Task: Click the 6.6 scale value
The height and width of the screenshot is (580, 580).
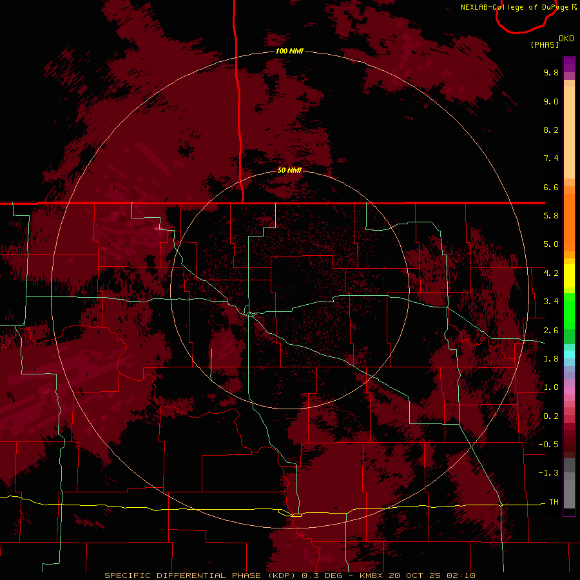Action: point(551,187)
